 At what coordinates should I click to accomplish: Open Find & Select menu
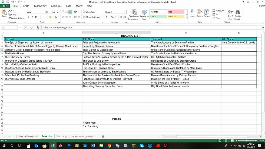pyautogui.click(x=238, y=15)
